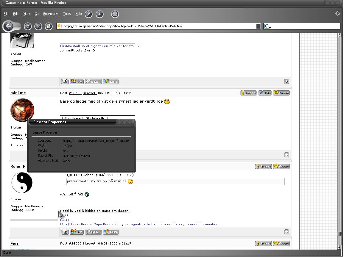
Task: Click profile icon under first post
Action: (65, 82)
